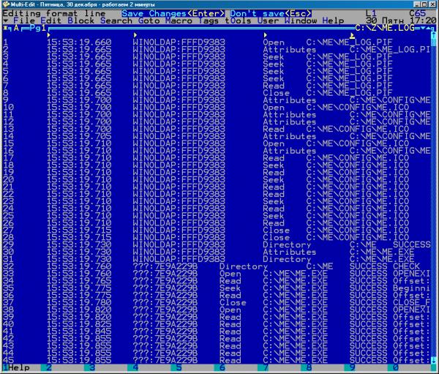Click the up-triangle icon after ME.LOG
Viewport: 439px width, 374px height.
(x=428, y=28)
